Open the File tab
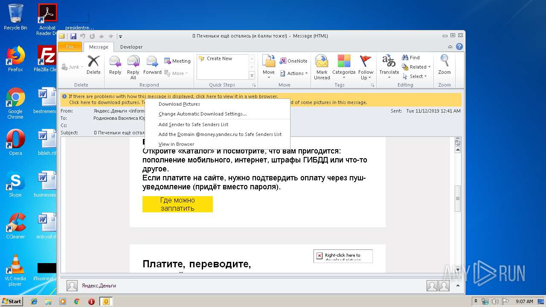Viewport: 546px width, 307px height. (x=70, y=47)
